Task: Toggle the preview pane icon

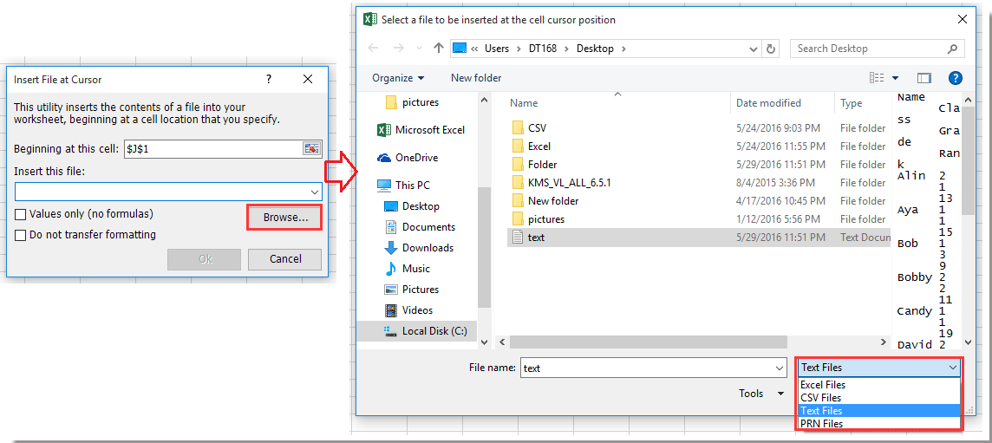Action: [x=923, y=78]
